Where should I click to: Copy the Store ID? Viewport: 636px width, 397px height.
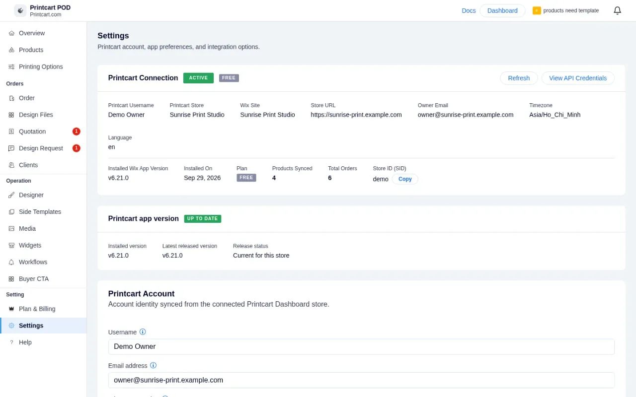pos(405,179)
